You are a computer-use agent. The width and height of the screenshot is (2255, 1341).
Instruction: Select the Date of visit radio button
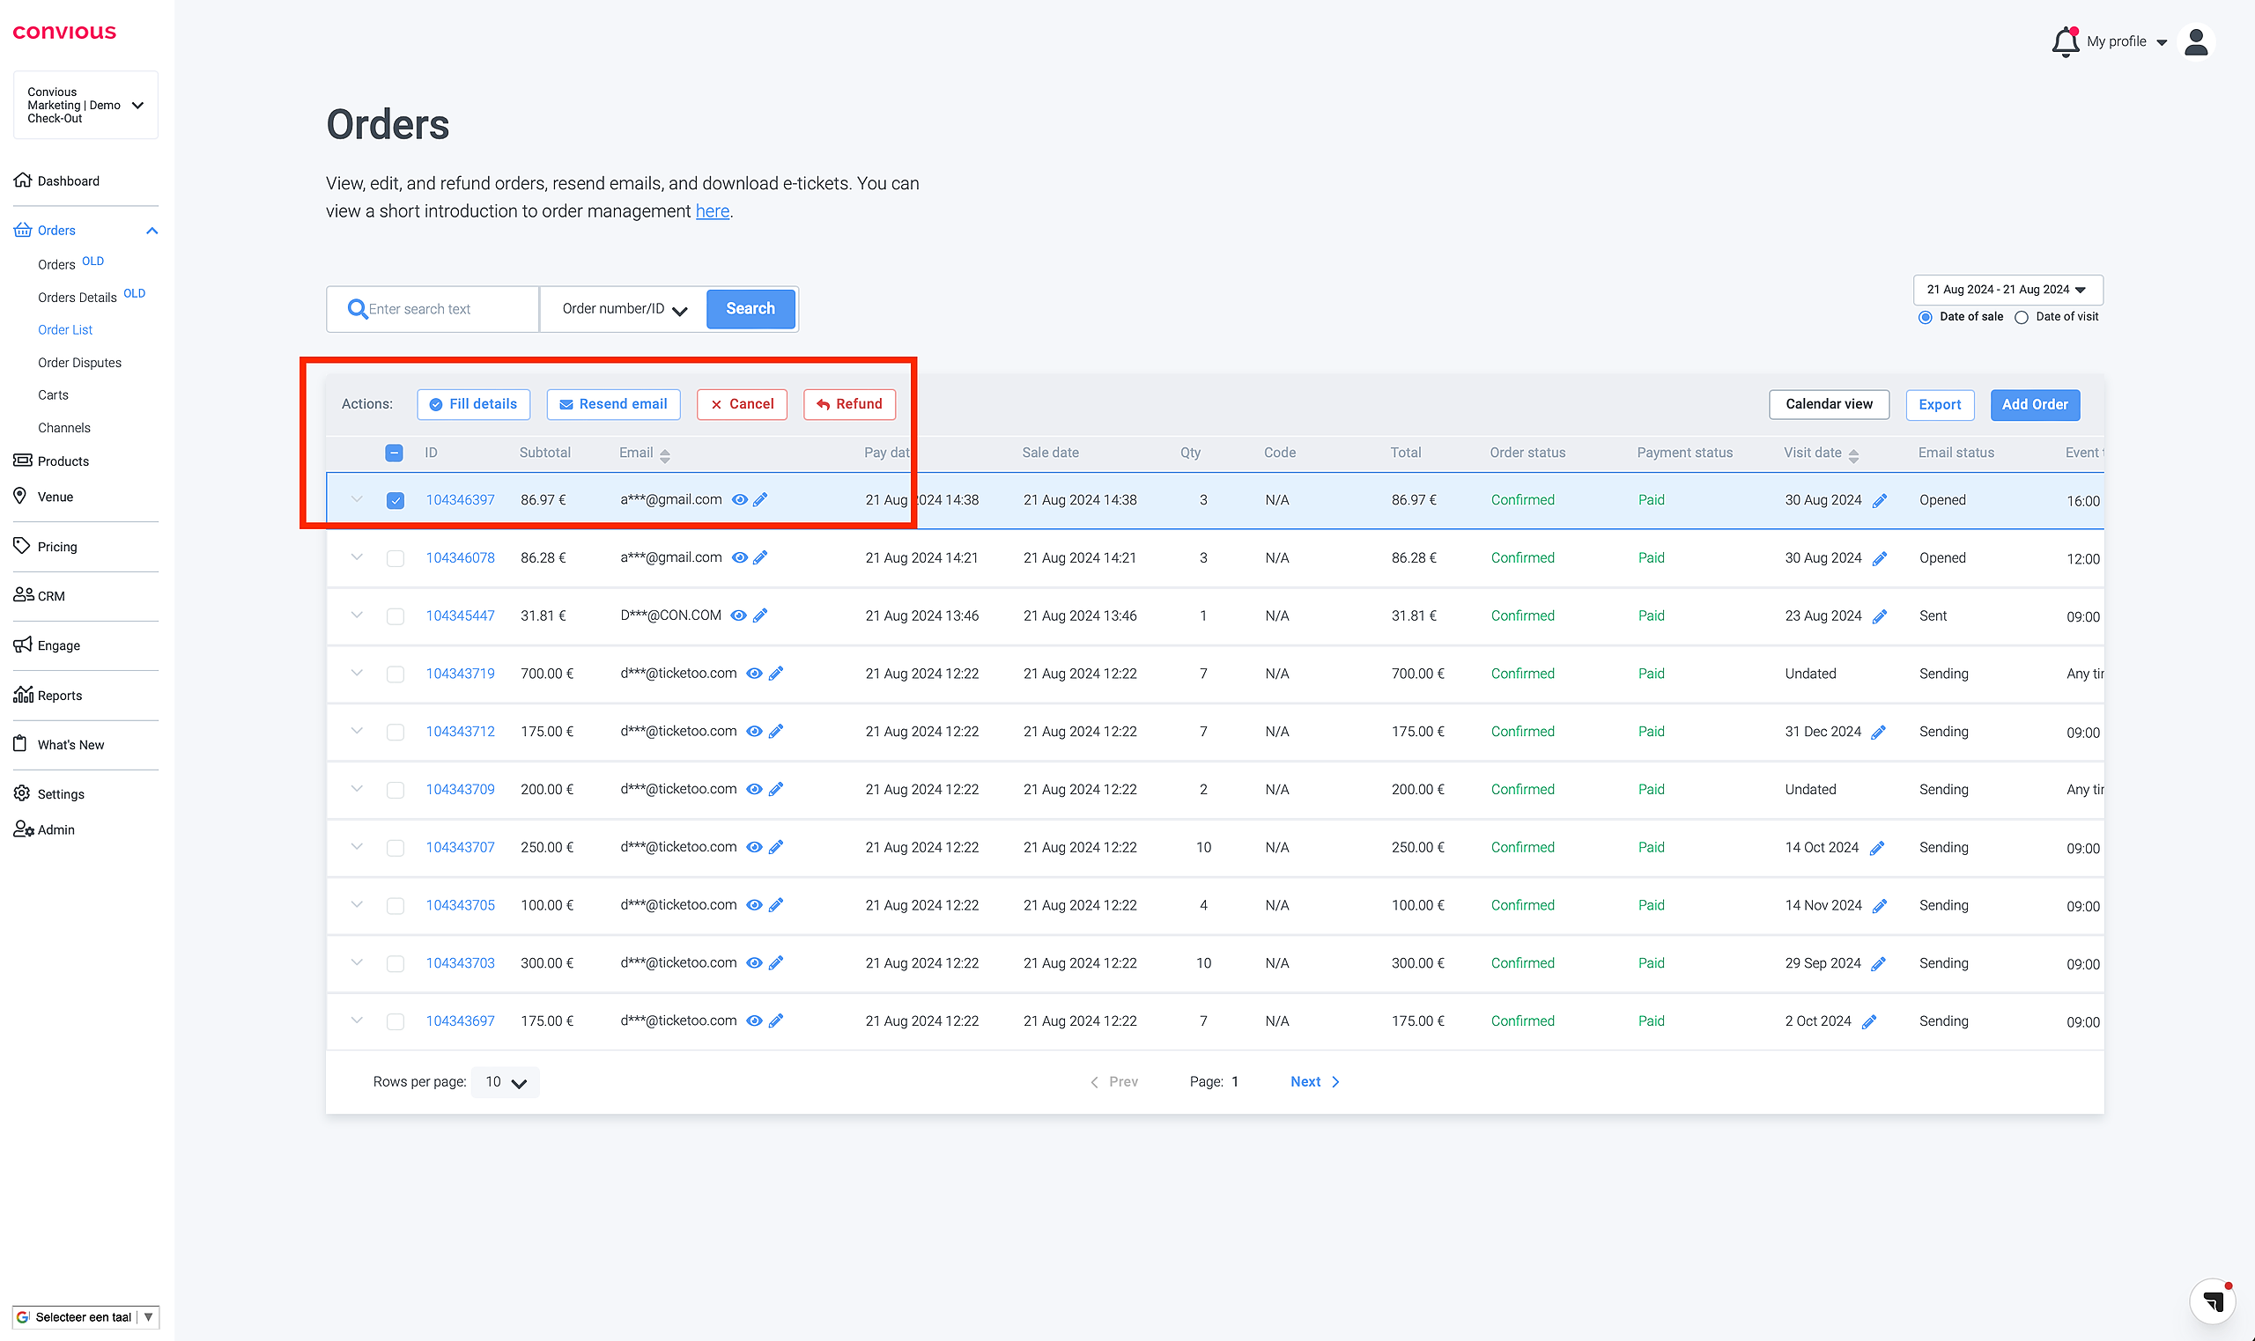2021,317
